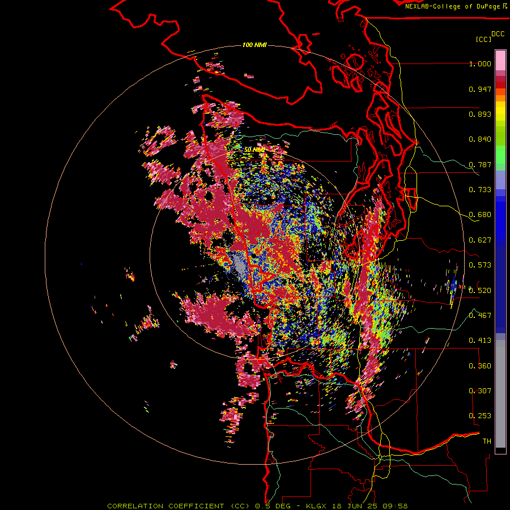510x510 pixels.
Task: Click the TH threshold label
Action: pos(487,441)
